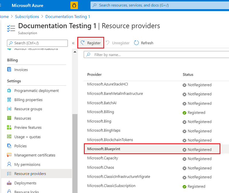Focus the global search resources field
This screenshot has height=193, width=229.
coord(160,5)
